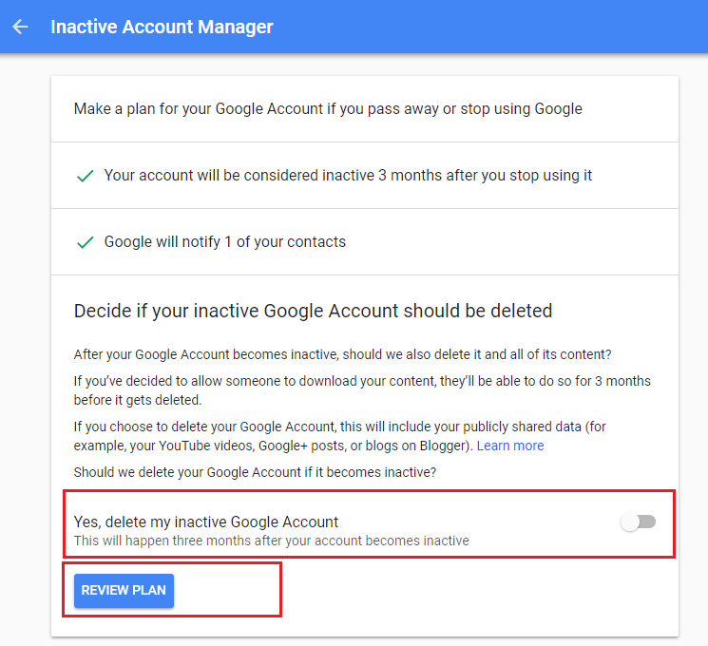The width and height of the screenshot is (708, 646).
Task: Click the REVIEW PLAN button
Action: 124,591
